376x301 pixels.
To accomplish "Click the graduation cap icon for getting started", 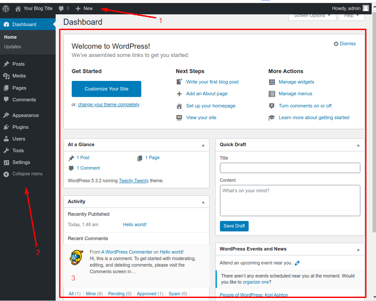I will coord(271,118).
